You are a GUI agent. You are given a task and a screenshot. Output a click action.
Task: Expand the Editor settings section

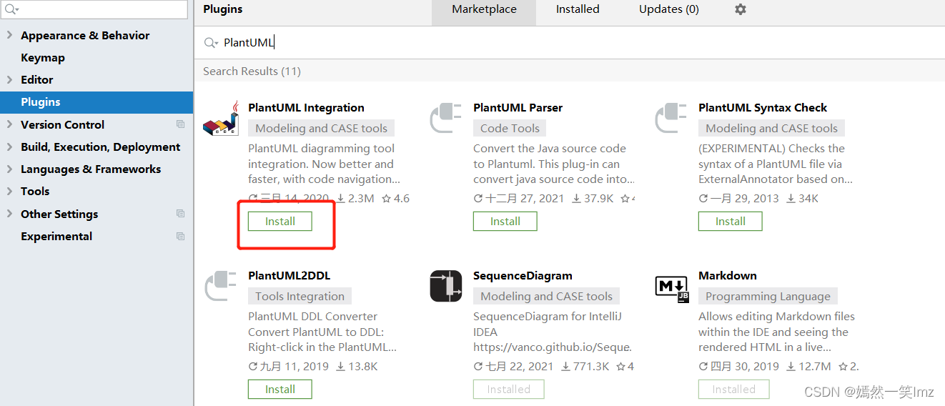click(9, 79)
